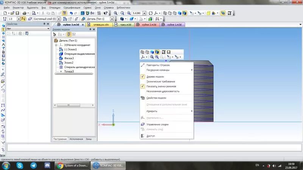The width and height of the screenshot is (303, 170).
Task: Click the Zoom in icon beside scale field
Action: [x=129, y=13]
